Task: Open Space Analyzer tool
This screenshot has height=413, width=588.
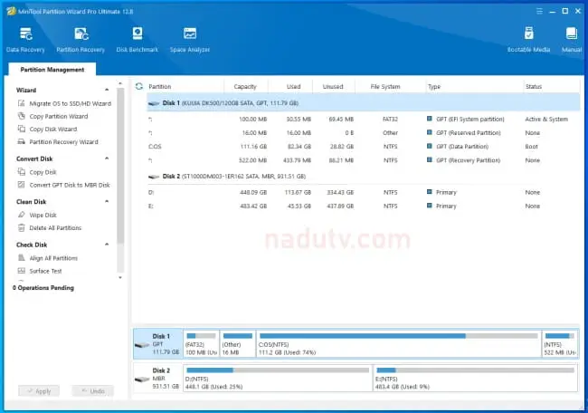Action: click(190, 40)
